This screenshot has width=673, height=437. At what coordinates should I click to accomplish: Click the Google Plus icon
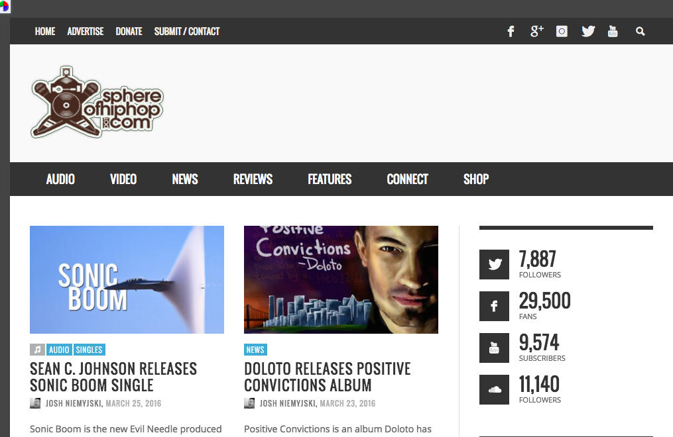click(x=537, y=31)
